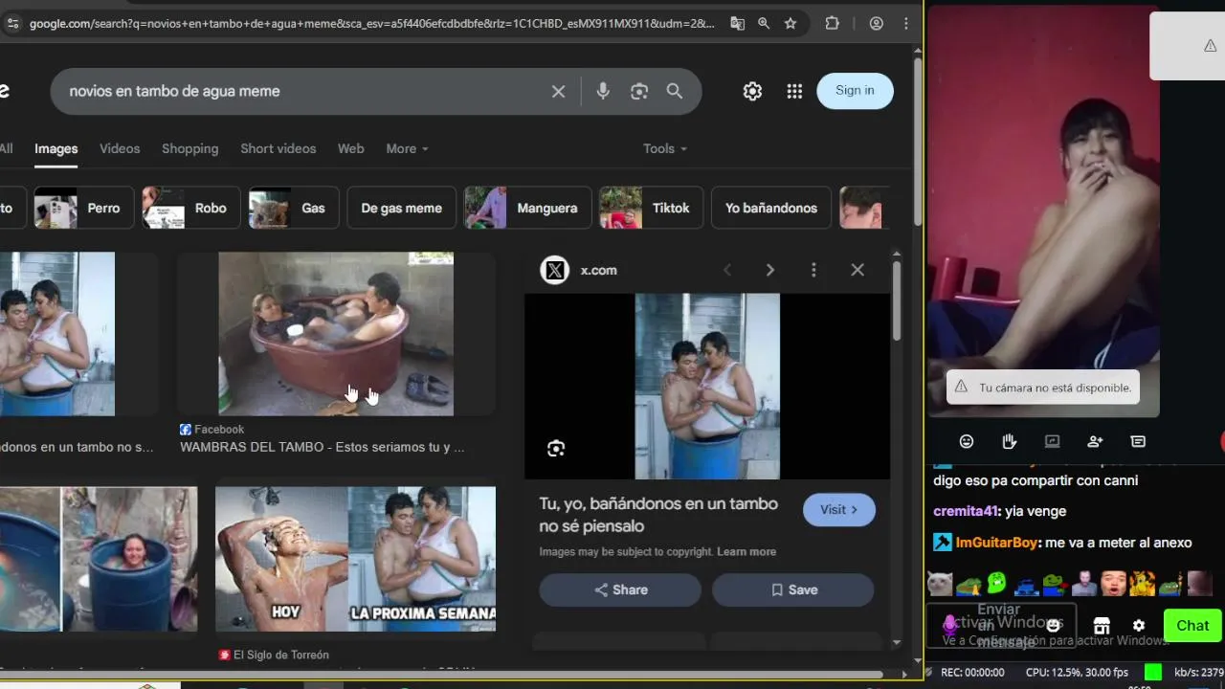Click the screen share icon
The image size is (1225, 689).
click(x=1052, y=441)
